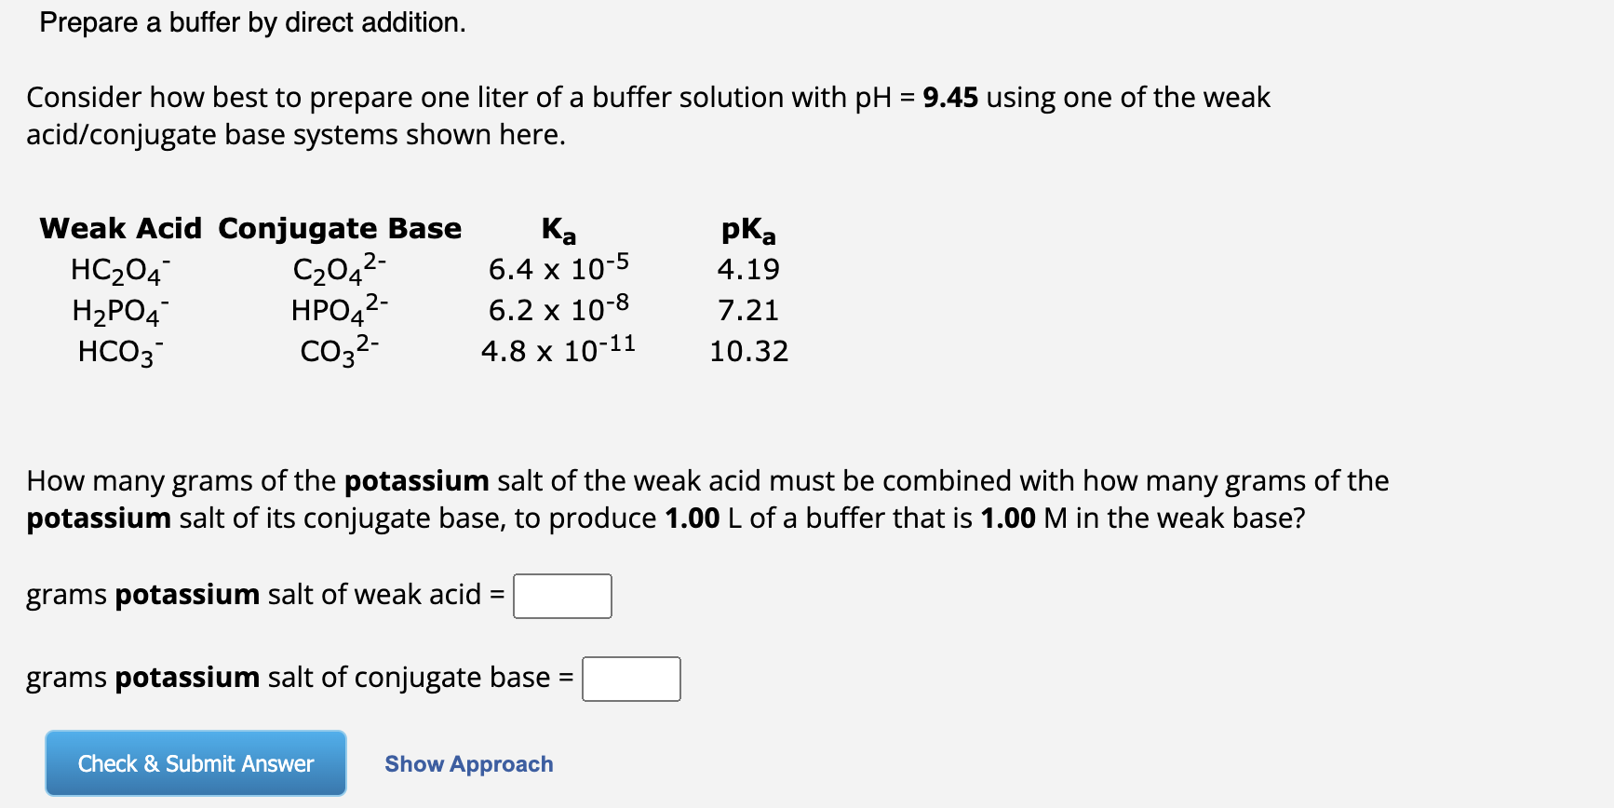Screen dimensions: 1614x808
Task: Select the pKa value 10.32
Action: [747, 352]
